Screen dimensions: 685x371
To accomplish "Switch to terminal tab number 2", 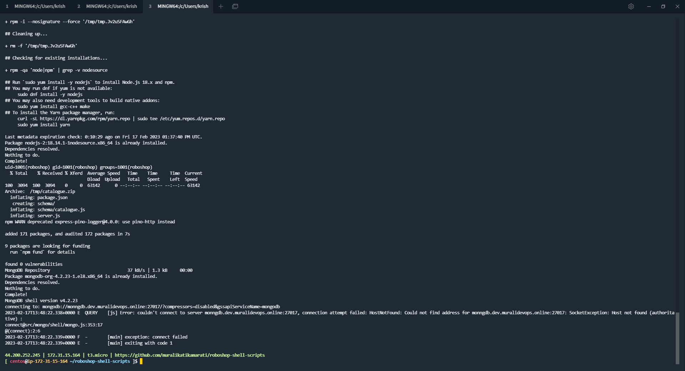I will coord(107,6).
